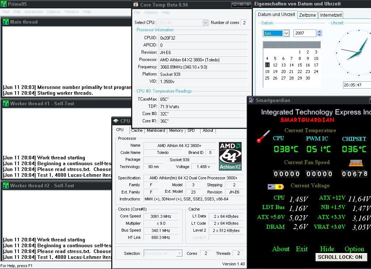Select the CPU tab in CPU-Z
Image resolution: width=371 pixels, height=269 pixels.
click(x=120, y=130)
